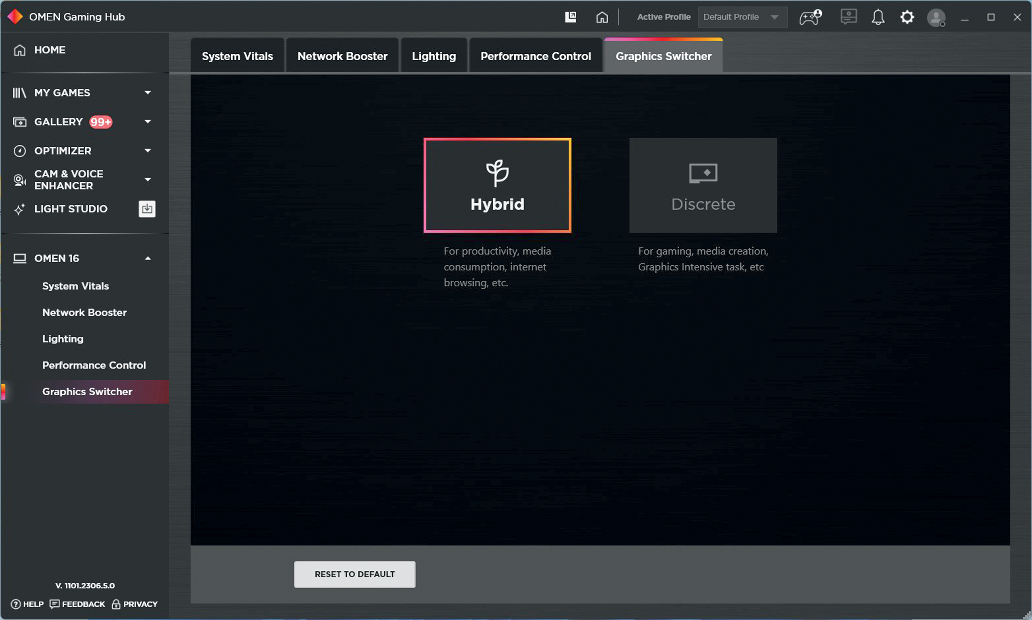1032x620 pixels.
Task: Switch to the Performance Control tab
Action: click(x=535, y=56)
